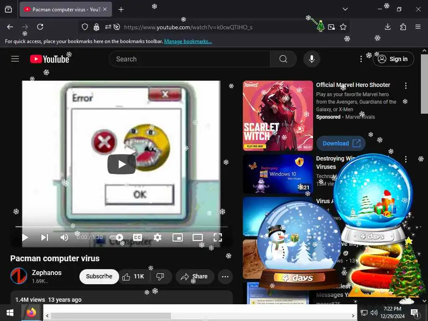Open Windows Start menu
The width and height of the screenshot is (428, 321).
coord(10,313)
